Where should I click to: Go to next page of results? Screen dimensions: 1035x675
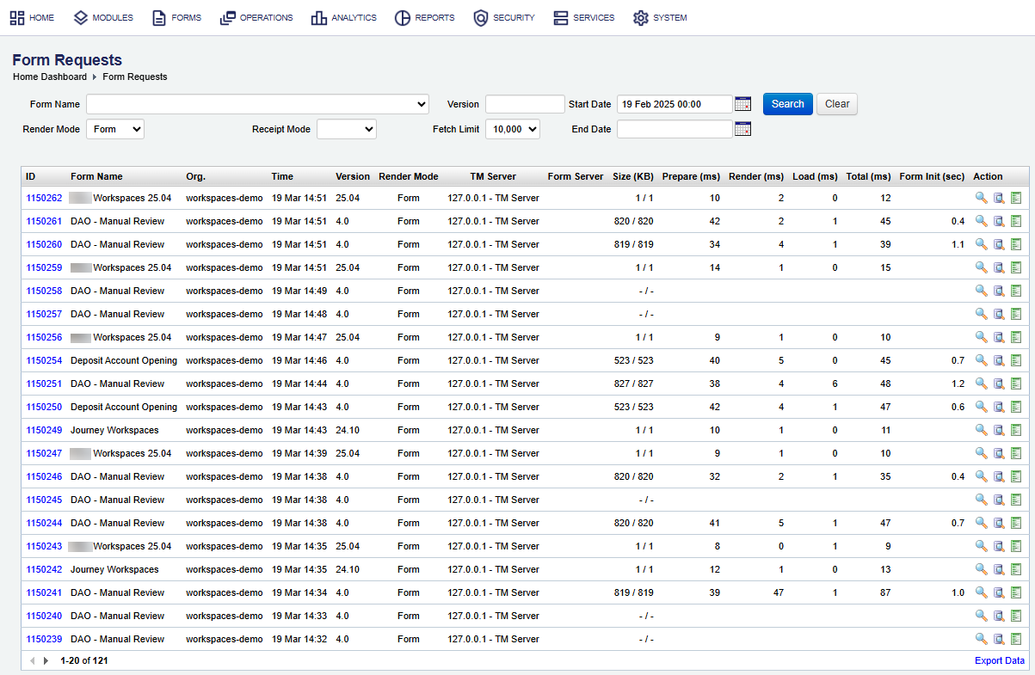[x=46, y=661]
